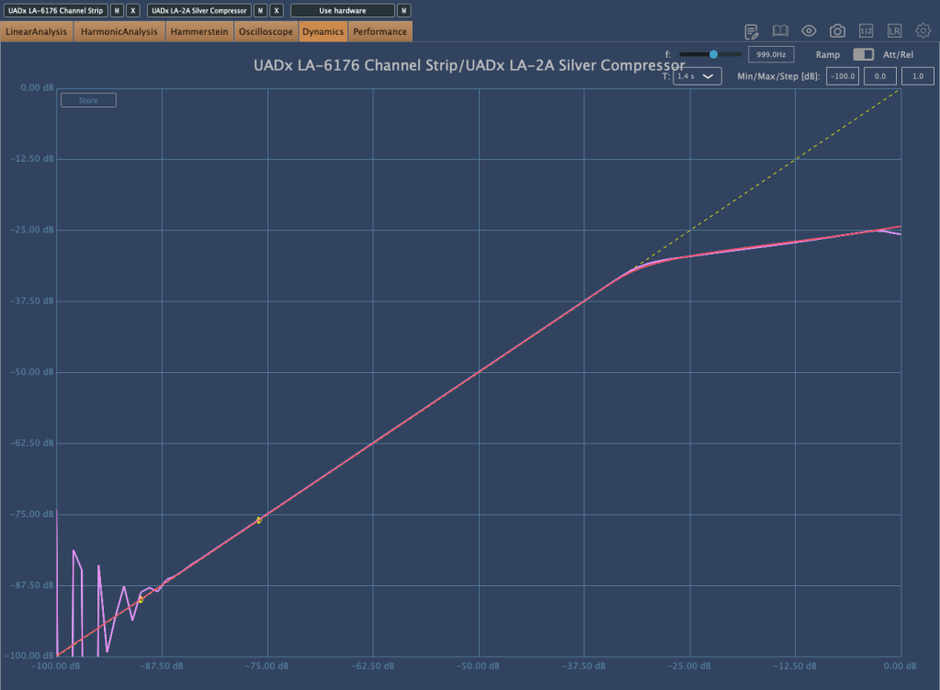
Task: Open the UADx LA-6176 Channel Strip plugin selector
Action: point(54,10)
